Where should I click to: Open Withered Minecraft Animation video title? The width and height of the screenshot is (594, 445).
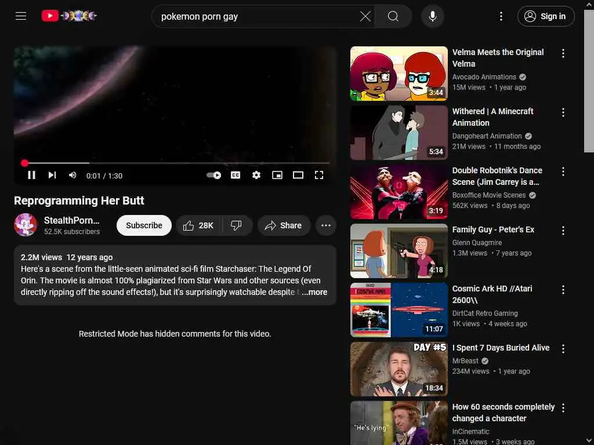(x=492, y=117)
